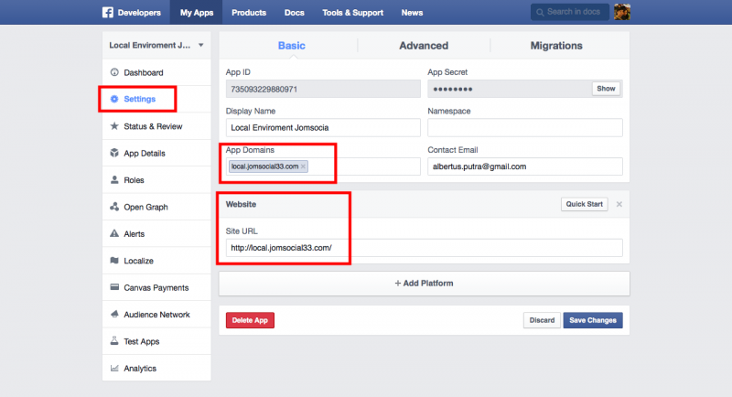The image size is (732, 397).
Task: Click the Localize flag icon
Action: pyautogui.click(x=114, y=261)
